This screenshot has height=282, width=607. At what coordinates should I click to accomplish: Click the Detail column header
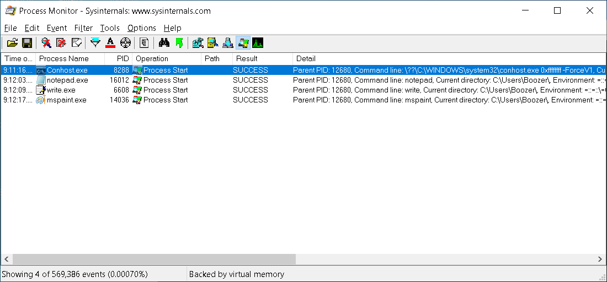(x=449, y=59)
